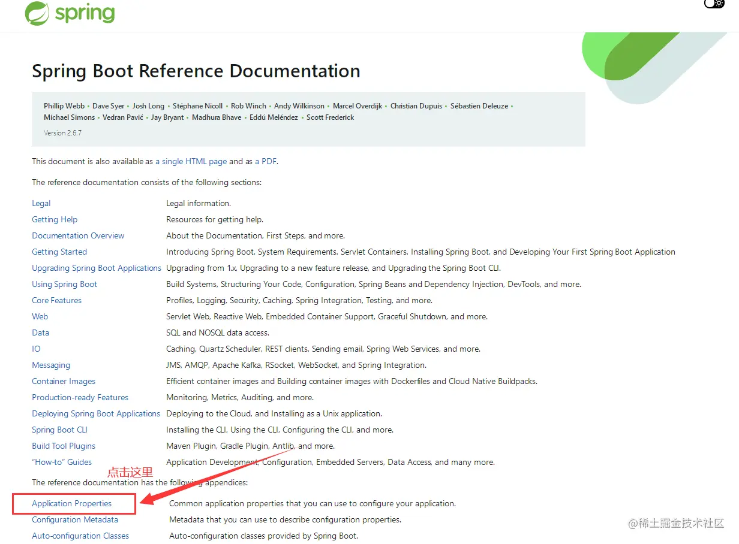Click 'Metadata that you can use' description
Viewport: 739px width, 544px height.
tap(285, 520)
